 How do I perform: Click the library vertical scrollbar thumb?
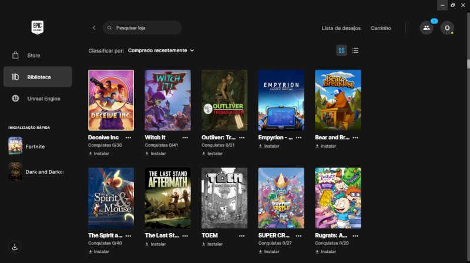coord(468,64)
